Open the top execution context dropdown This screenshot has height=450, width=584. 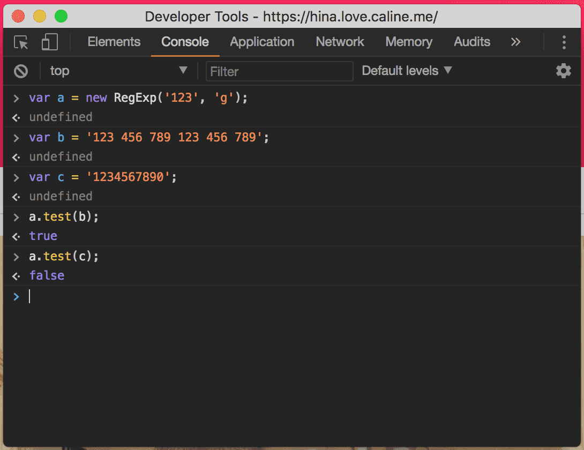(x=118, y=71)
